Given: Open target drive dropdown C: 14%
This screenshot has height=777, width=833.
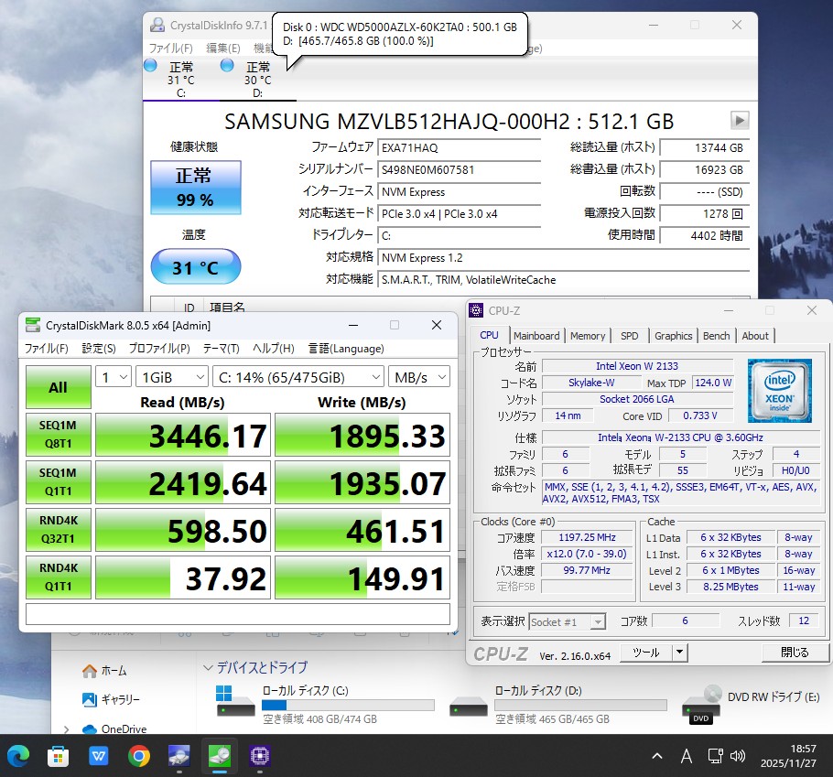Looking at the screenshot, I should pyautogui.click(x=298, y=378).
